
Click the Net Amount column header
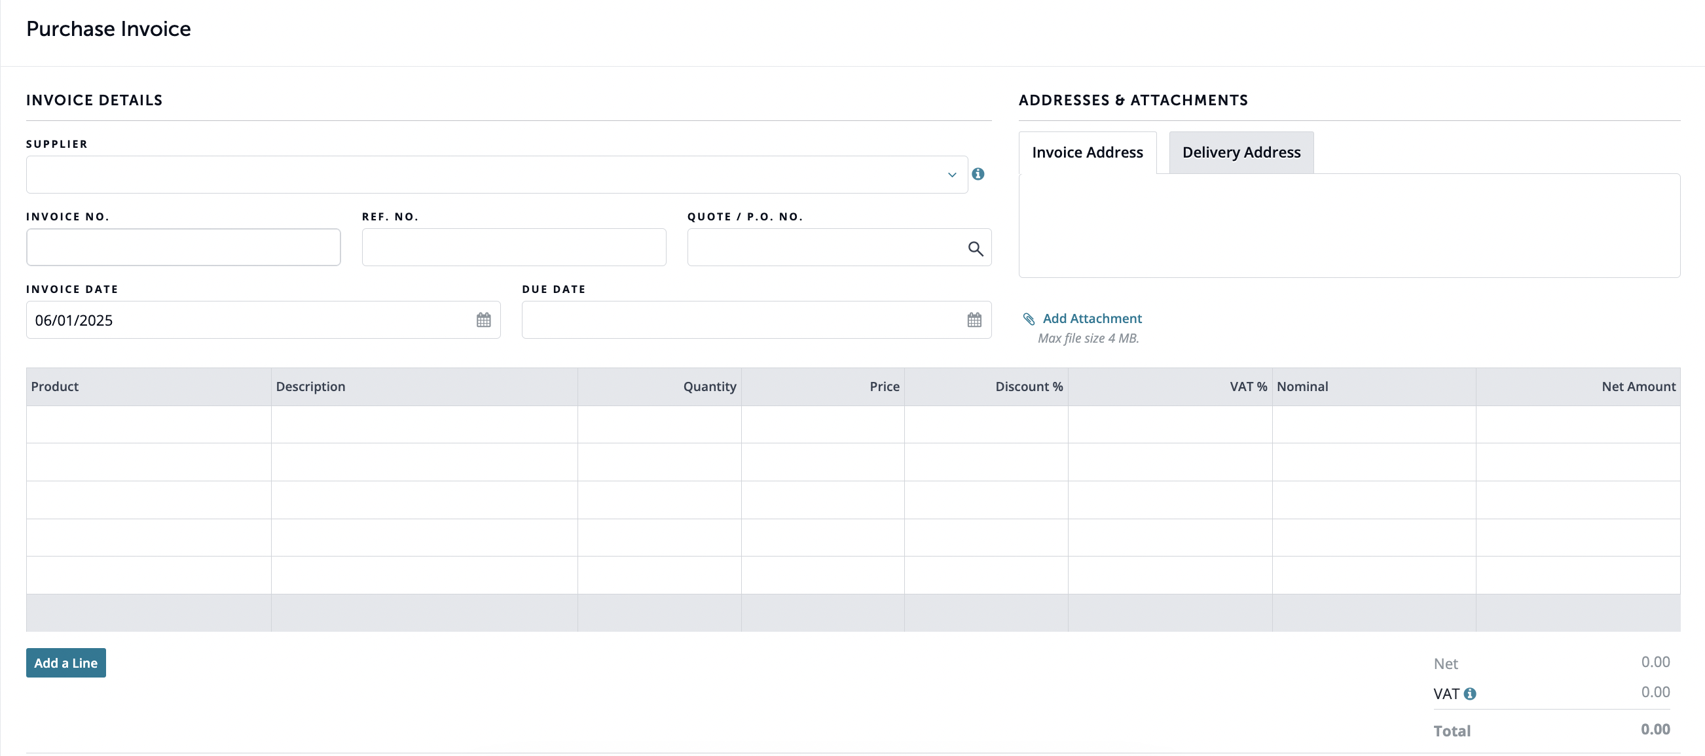click(1578, 387)
